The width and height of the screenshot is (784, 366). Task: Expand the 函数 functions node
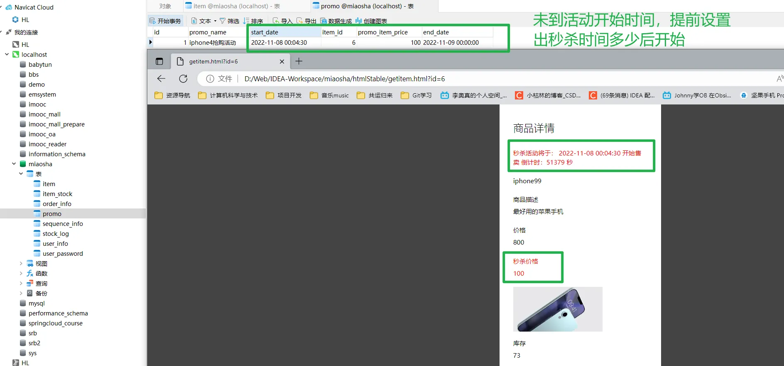point(21,274)
